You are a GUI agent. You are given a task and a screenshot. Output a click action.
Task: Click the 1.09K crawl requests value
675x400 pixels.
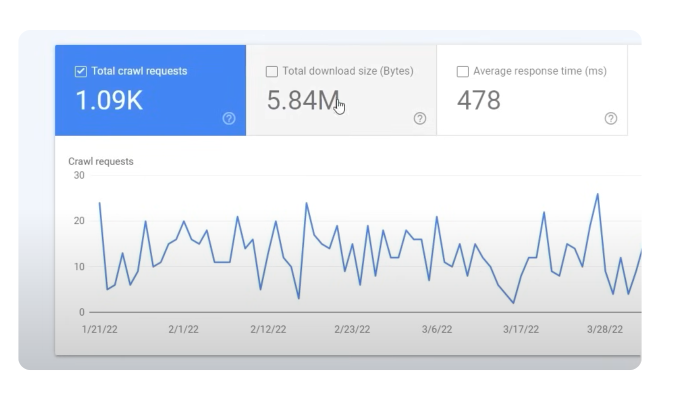click(x=109, y=100)
